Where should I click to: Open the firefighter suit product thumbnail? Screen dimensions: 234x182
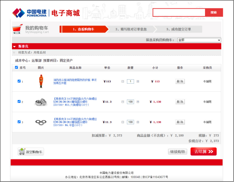(x=41, y=81)
